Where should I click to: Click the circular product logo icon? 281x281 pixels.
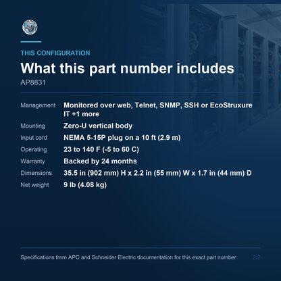tap(30, 27)
